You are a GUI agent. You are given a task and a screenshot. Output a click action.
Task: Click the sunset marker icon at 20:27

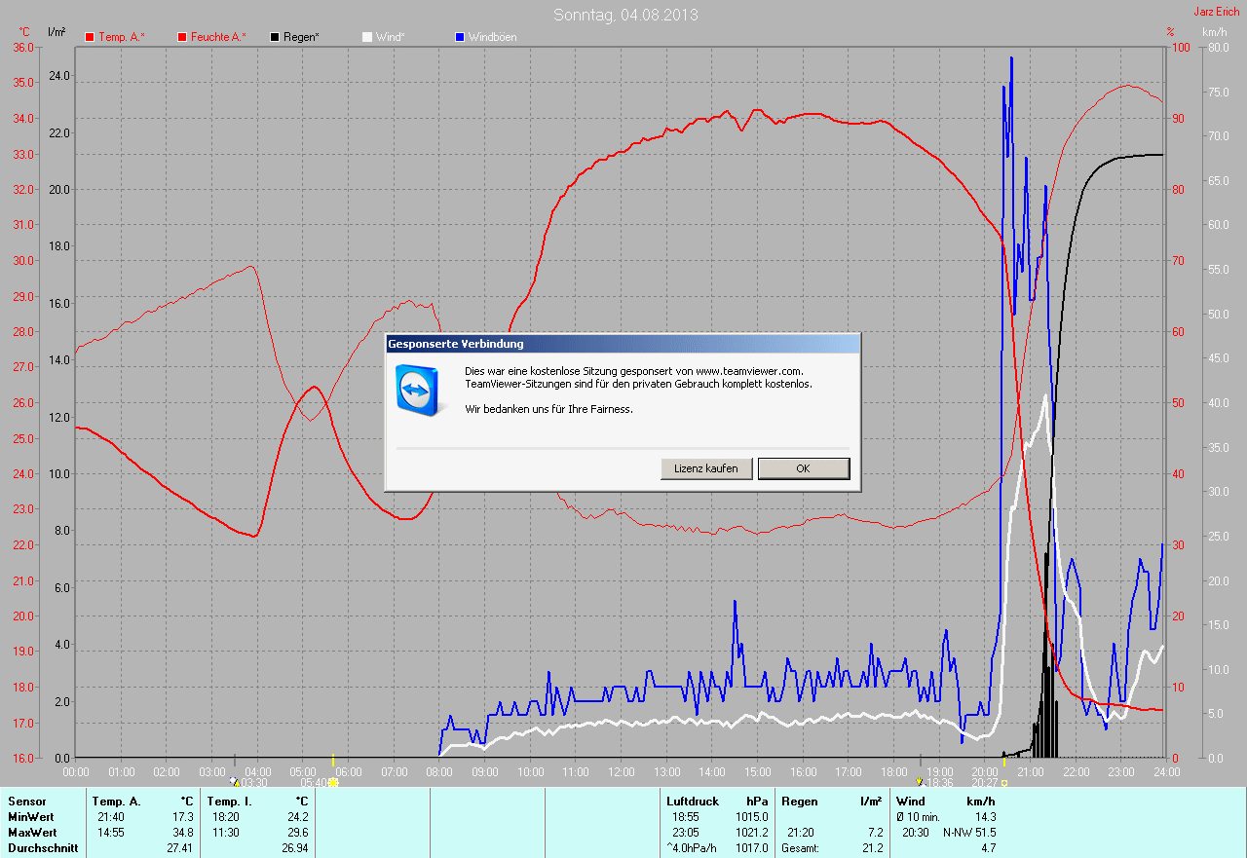tap(1004, 782)
